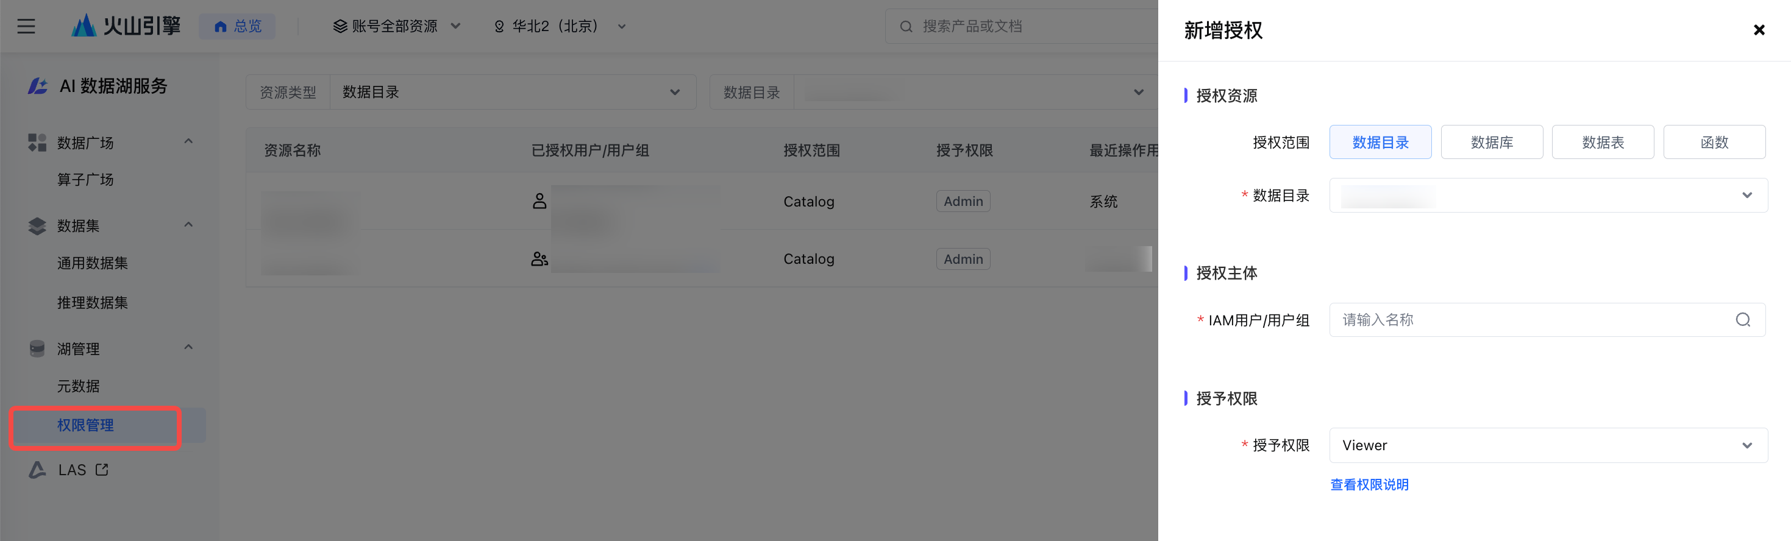1791x541 pixels.
Task: Click 系统 in the first table row
Action: (x=1104, y=202)
